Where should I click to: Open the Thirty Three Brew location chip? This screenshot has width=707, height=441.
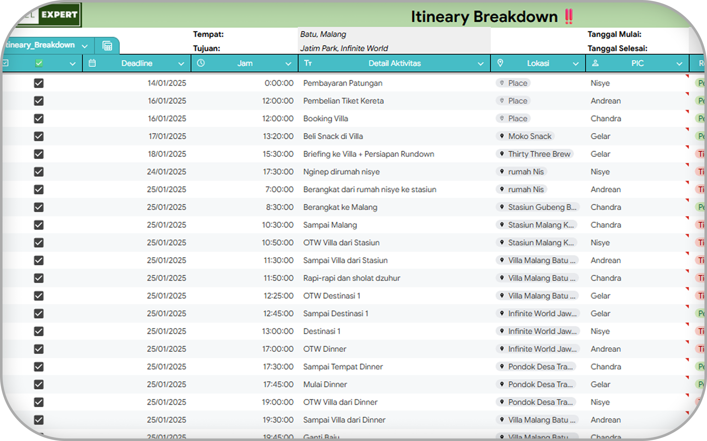coord(535,154)
